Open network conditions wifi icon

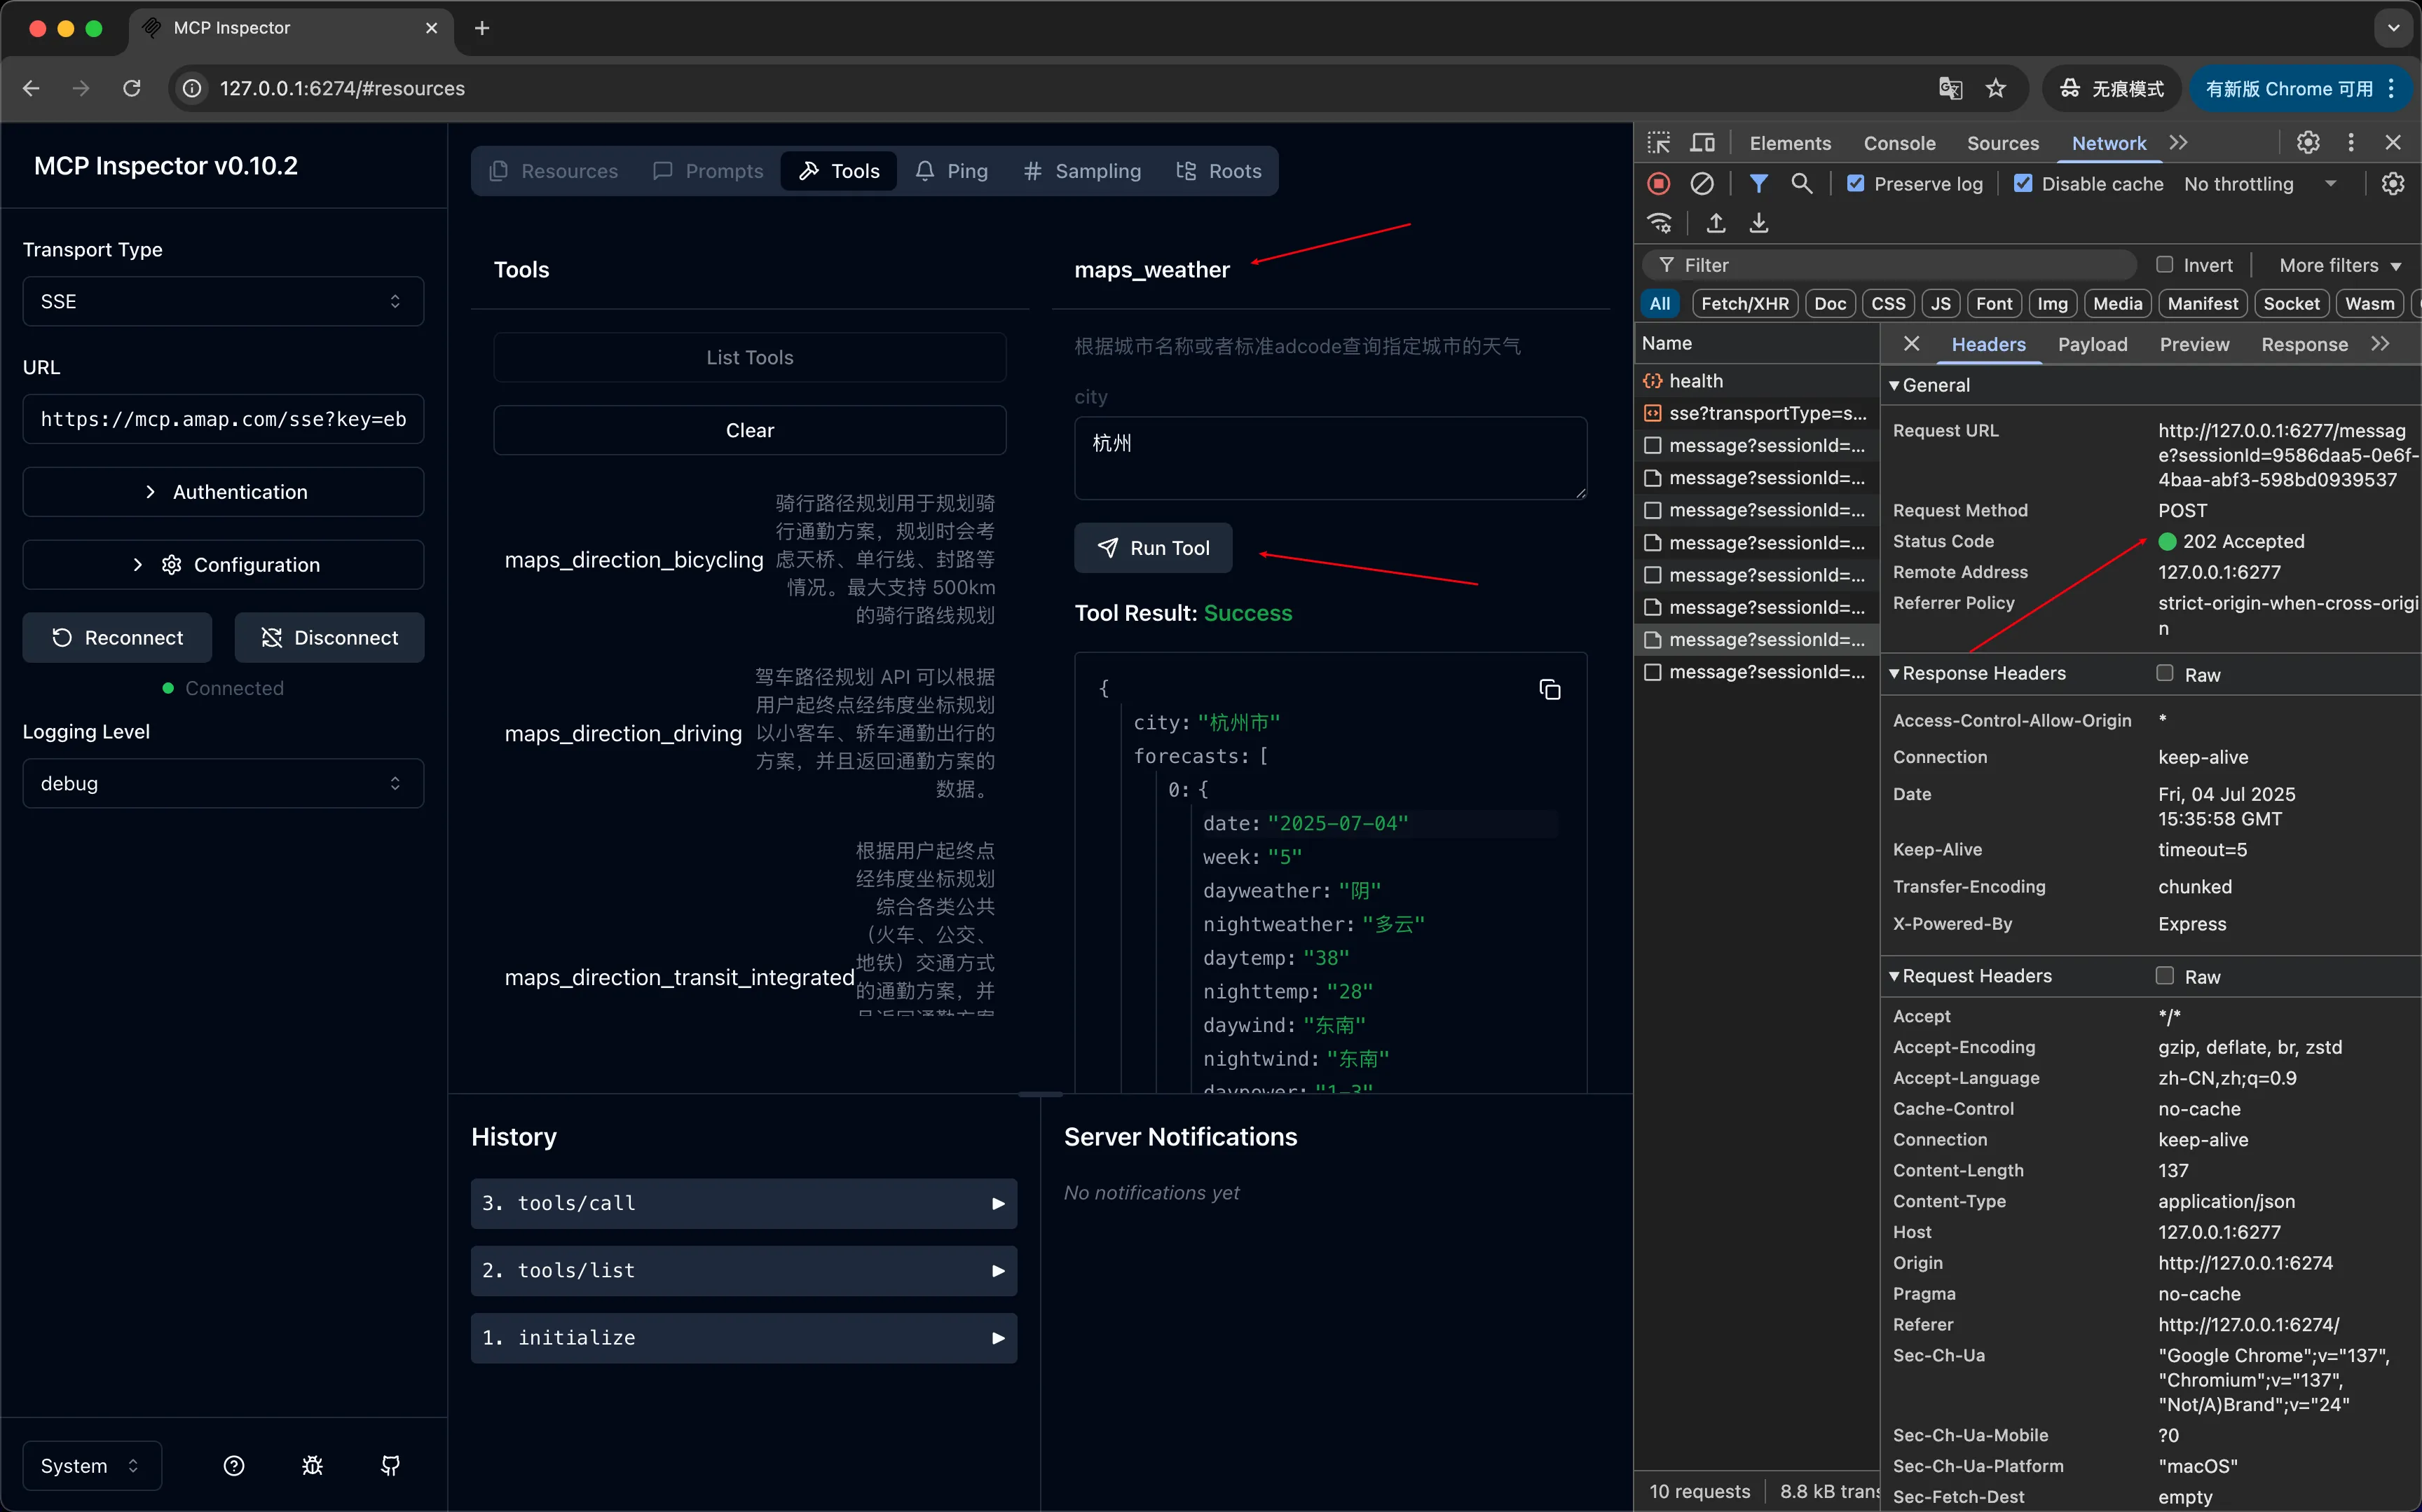(x=1660, y=223)
